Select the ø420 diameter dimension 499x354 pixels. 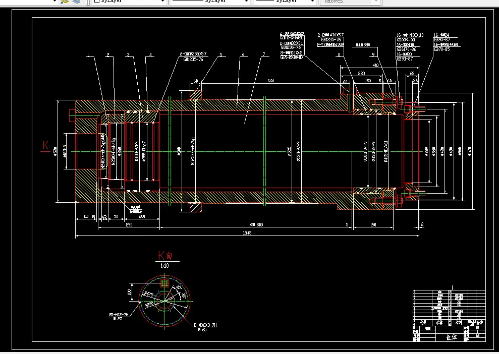(x=442, y=151)
